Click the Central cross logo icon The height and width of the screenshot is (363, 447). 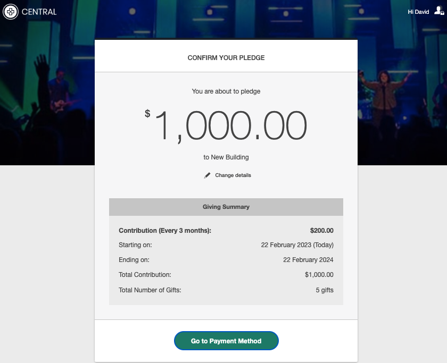10,11
